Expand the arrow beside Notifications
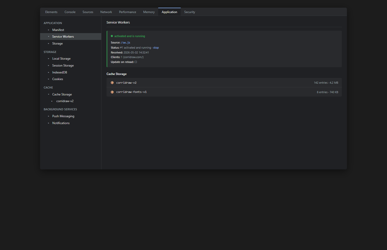Viewport: 387px width, 250px height. [x=49, y=123]
